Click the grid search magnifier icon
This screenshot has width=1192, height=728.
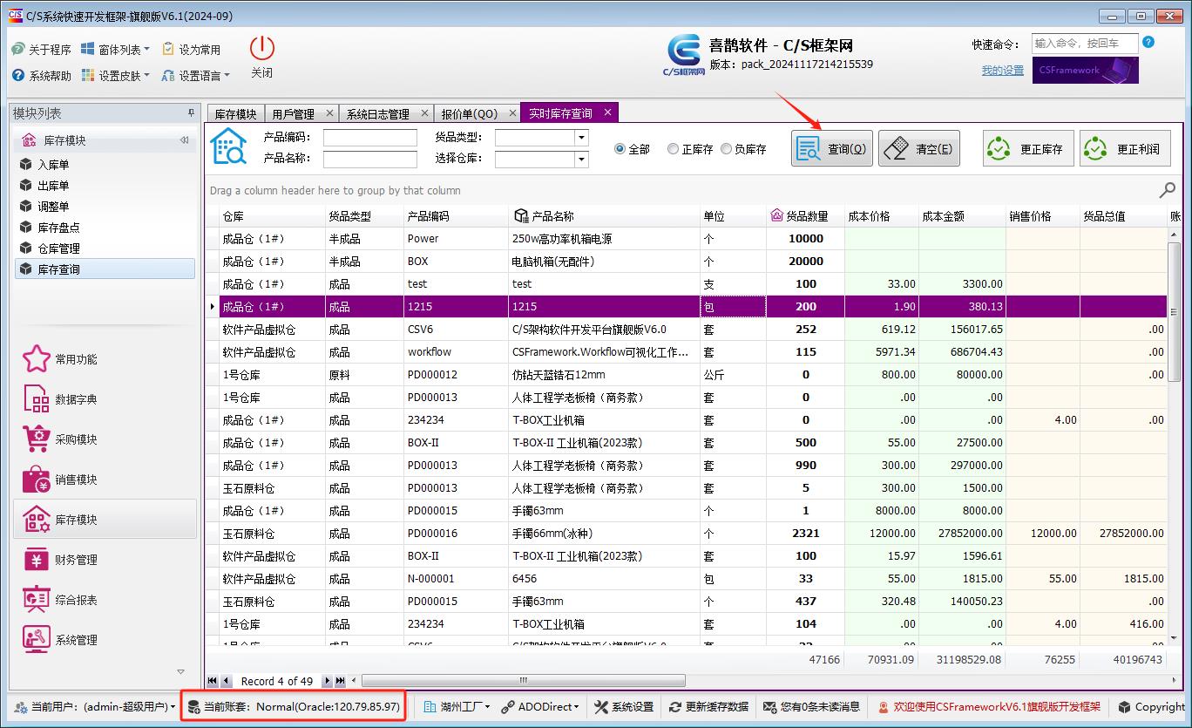tap(1168, 190)
